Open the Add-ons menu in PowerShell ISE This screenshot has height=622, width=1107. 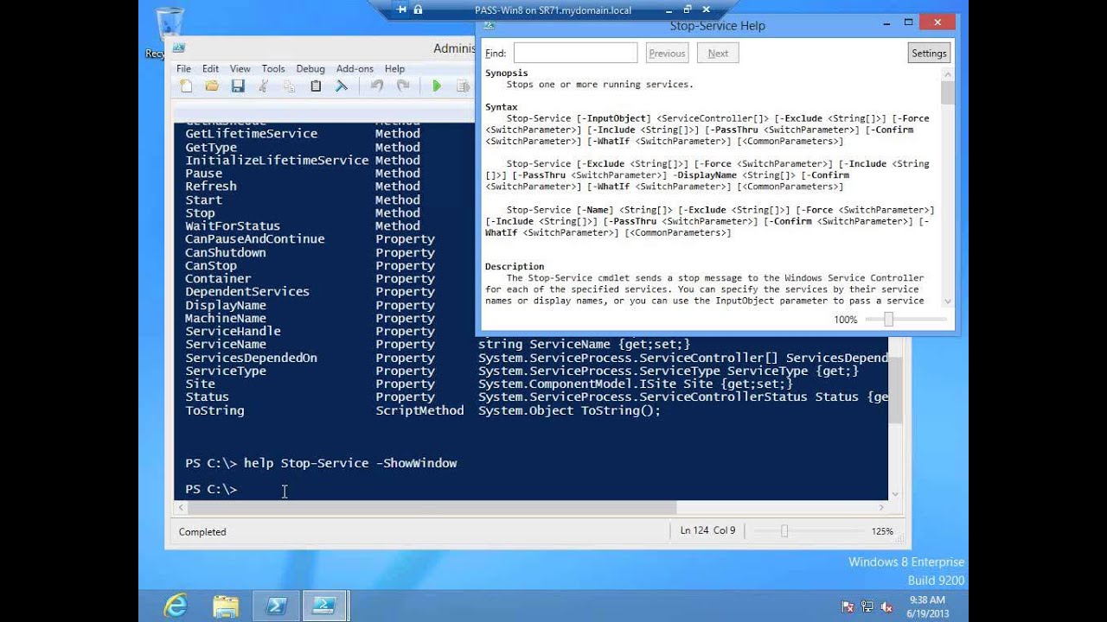[x=355, y=69]
